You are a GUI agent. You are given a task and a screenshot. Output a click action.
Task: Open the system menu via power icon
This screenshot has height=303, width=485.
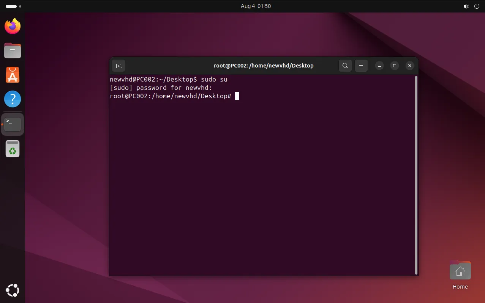coord(477,6)
